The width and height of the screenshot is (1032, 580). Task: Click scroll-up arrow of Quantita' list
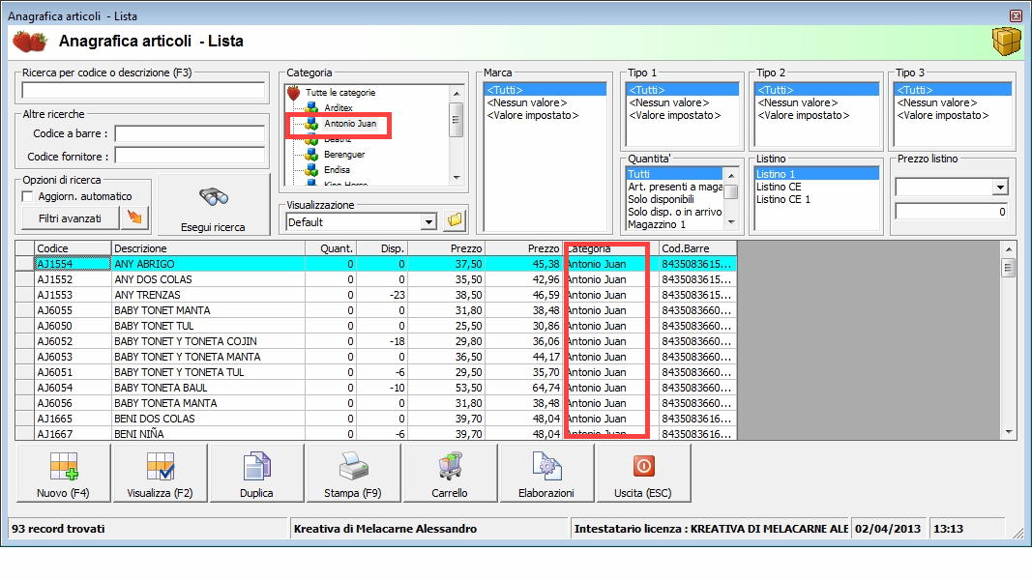731,176
